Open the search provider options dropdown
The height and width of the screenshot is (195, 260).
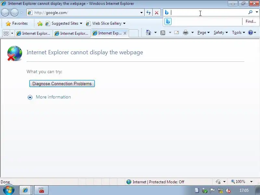pos(257,12)
